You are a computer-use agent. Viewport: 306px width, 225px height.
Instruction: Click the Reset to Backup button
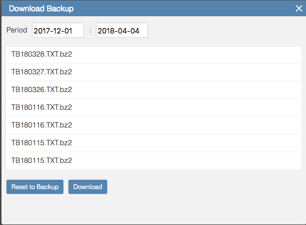pos(35,187)
